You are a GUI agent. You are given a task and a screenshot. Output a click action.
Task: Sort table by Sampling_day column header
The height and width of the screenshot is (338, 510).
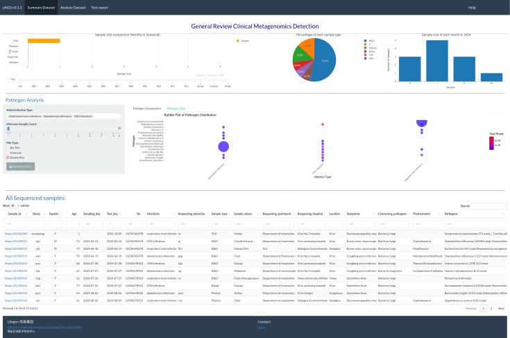tap(92, 214)
